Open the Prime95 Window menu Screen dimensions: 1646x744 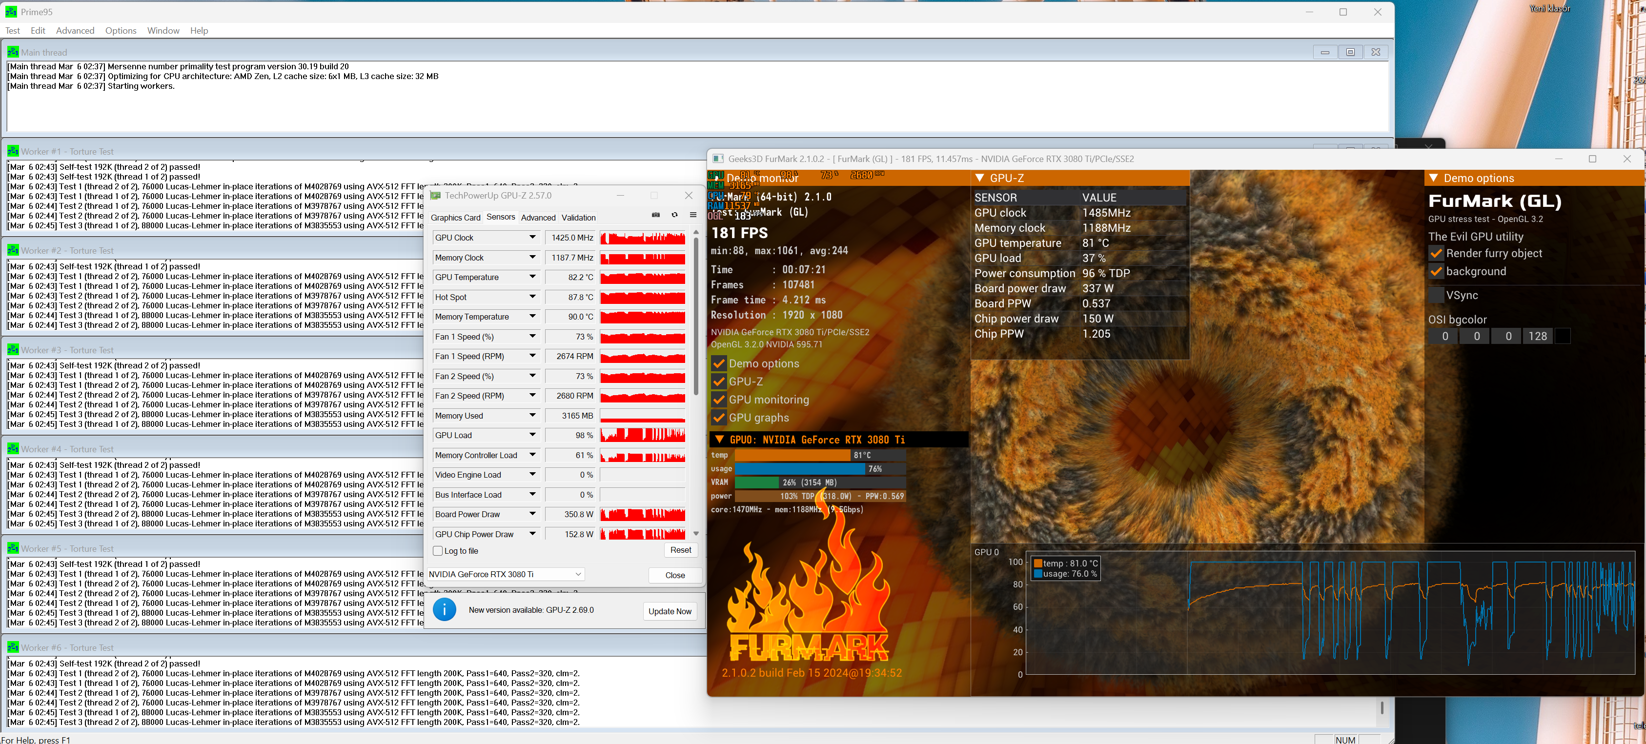click(x=163, y=31)
